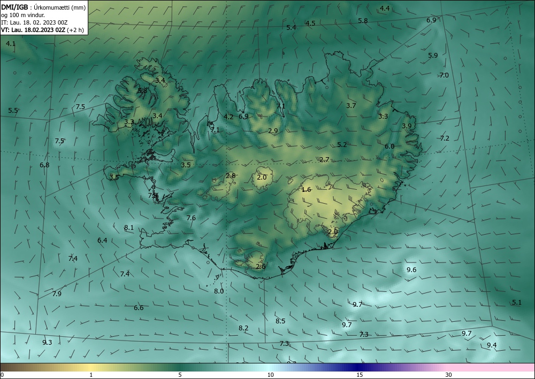535x379 pixels.
Task: Click the value 1.6 on the glacier
Action: (x=307, y=190)
